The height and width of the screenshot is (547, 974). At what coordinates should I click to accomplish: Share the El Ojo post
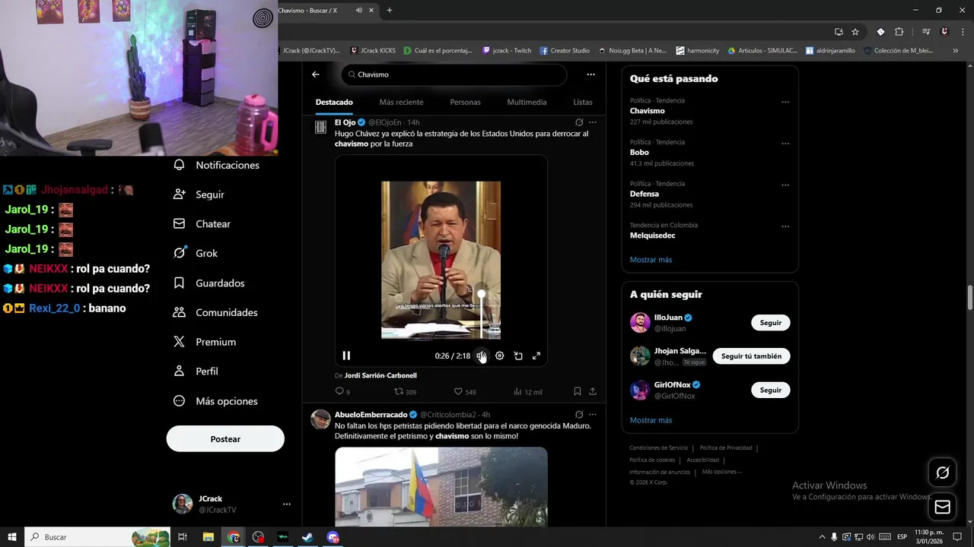click(593, 392)
